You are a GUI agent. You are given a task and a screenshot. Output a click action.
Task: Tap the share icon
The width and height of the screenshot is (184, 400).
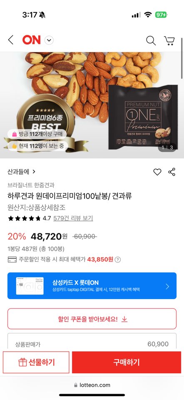pos(172,172)
